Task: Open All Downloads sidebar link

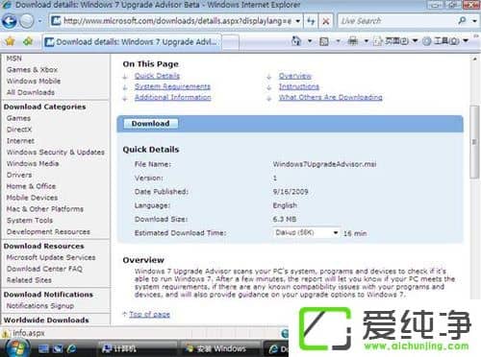Action: pyautogui.click(x=31, y=92)
